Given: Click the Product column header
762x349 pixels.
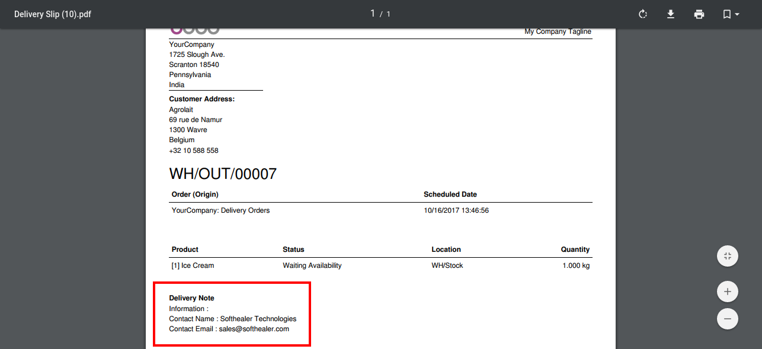Looking at the screenshot, I should coord(185,249).
